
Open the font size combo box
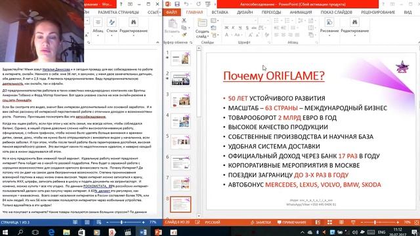[x=264, y=20]
